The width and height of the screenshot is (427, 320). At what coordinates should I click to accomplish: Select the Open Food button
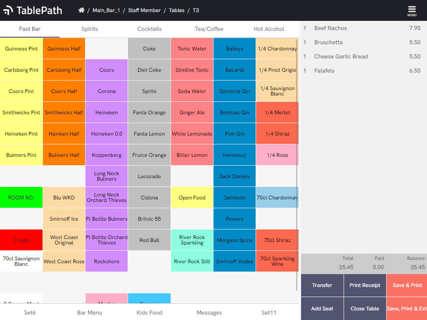click(192, 197)
